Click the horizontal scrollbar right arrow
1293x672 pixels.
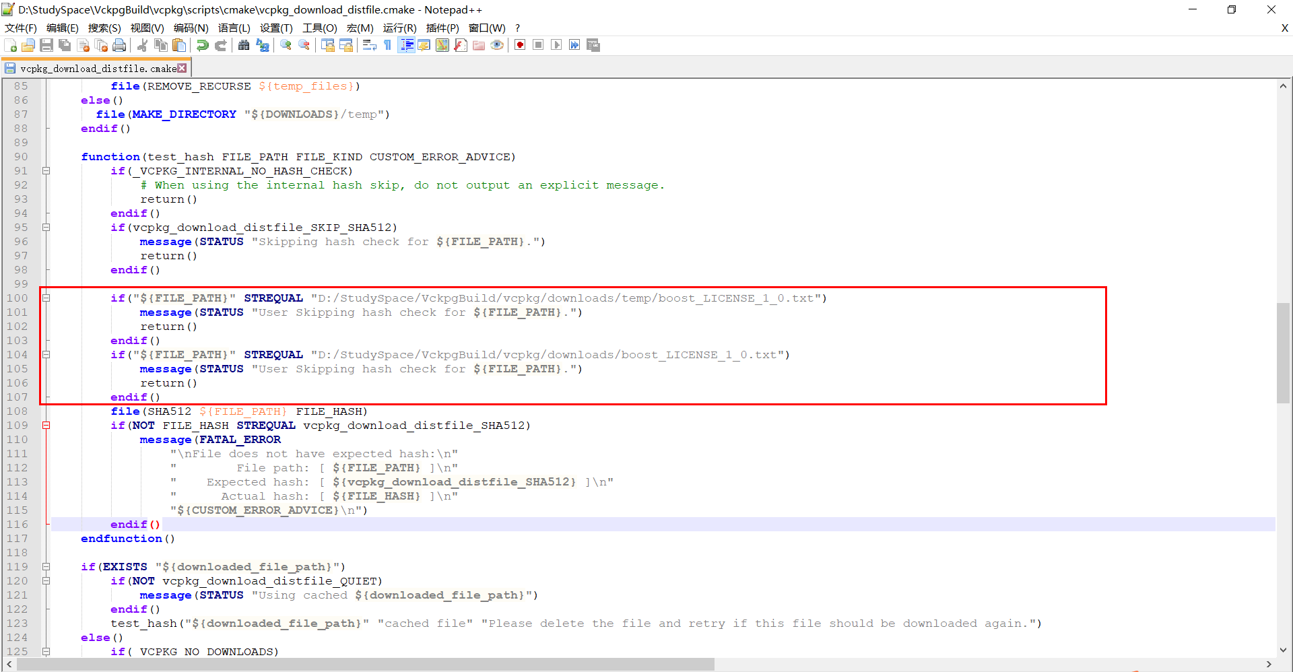point(1269,665)
